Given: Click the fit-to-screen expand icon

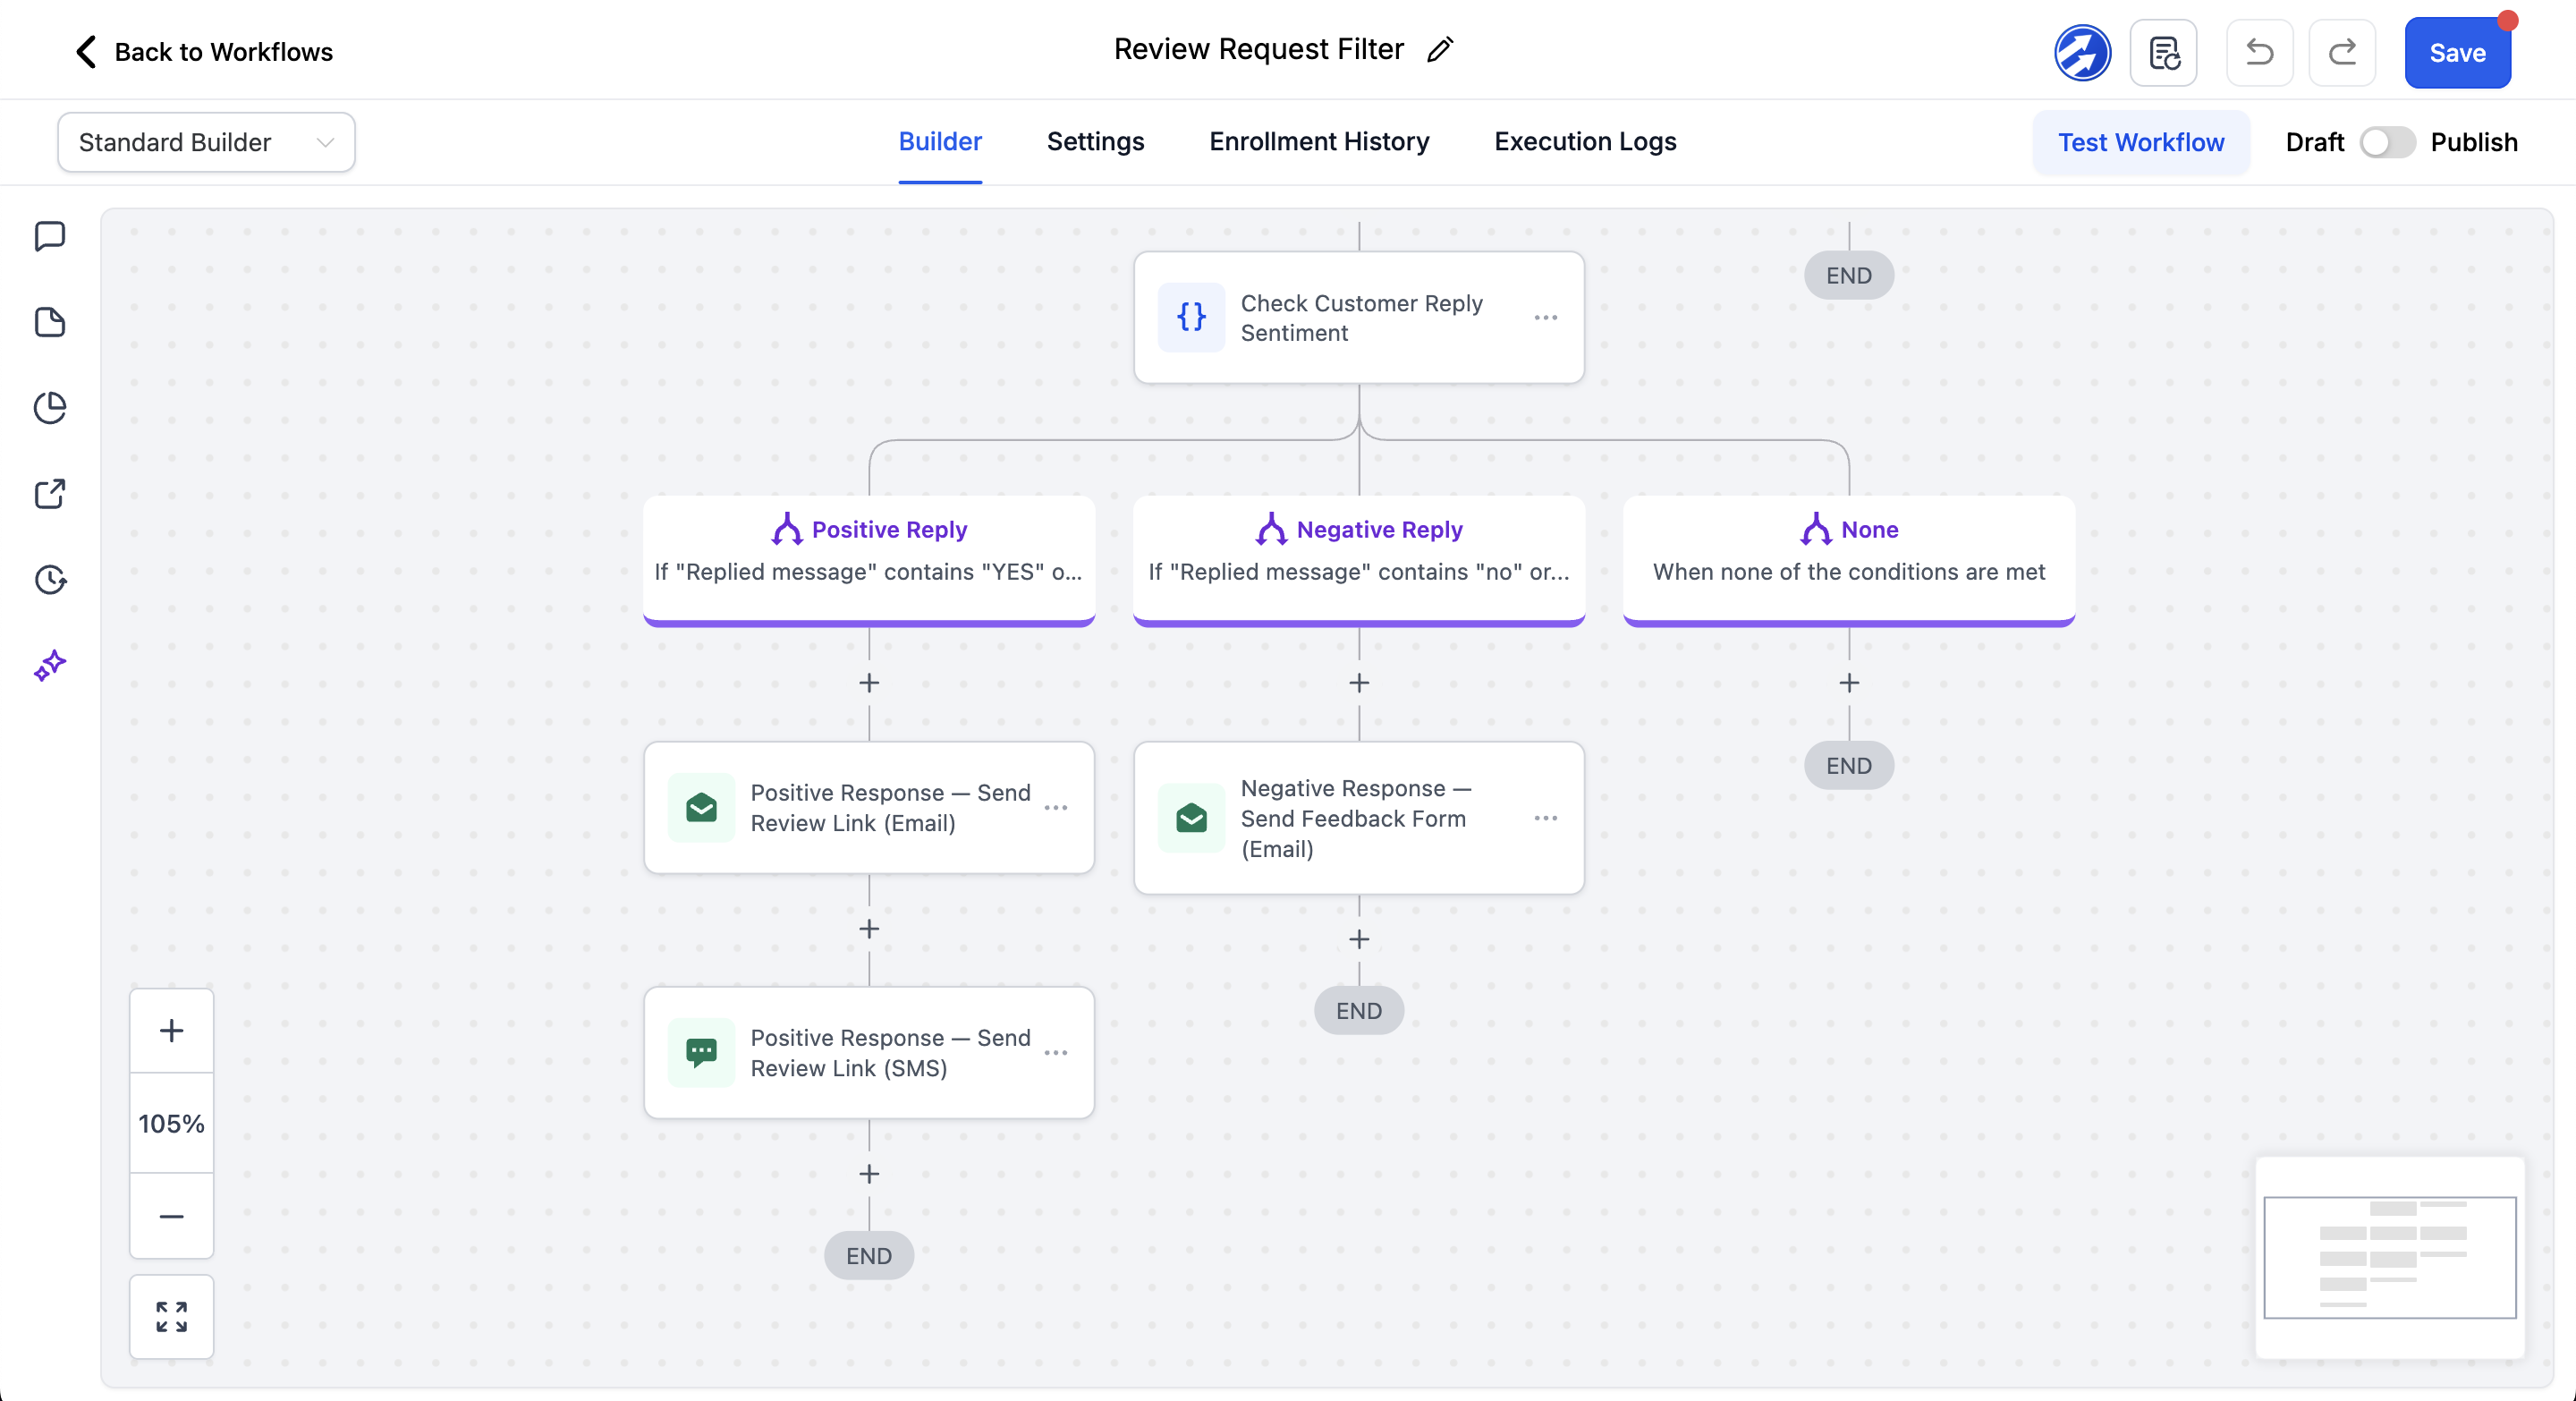Looking at the screenshot, I should (171, 1317).
